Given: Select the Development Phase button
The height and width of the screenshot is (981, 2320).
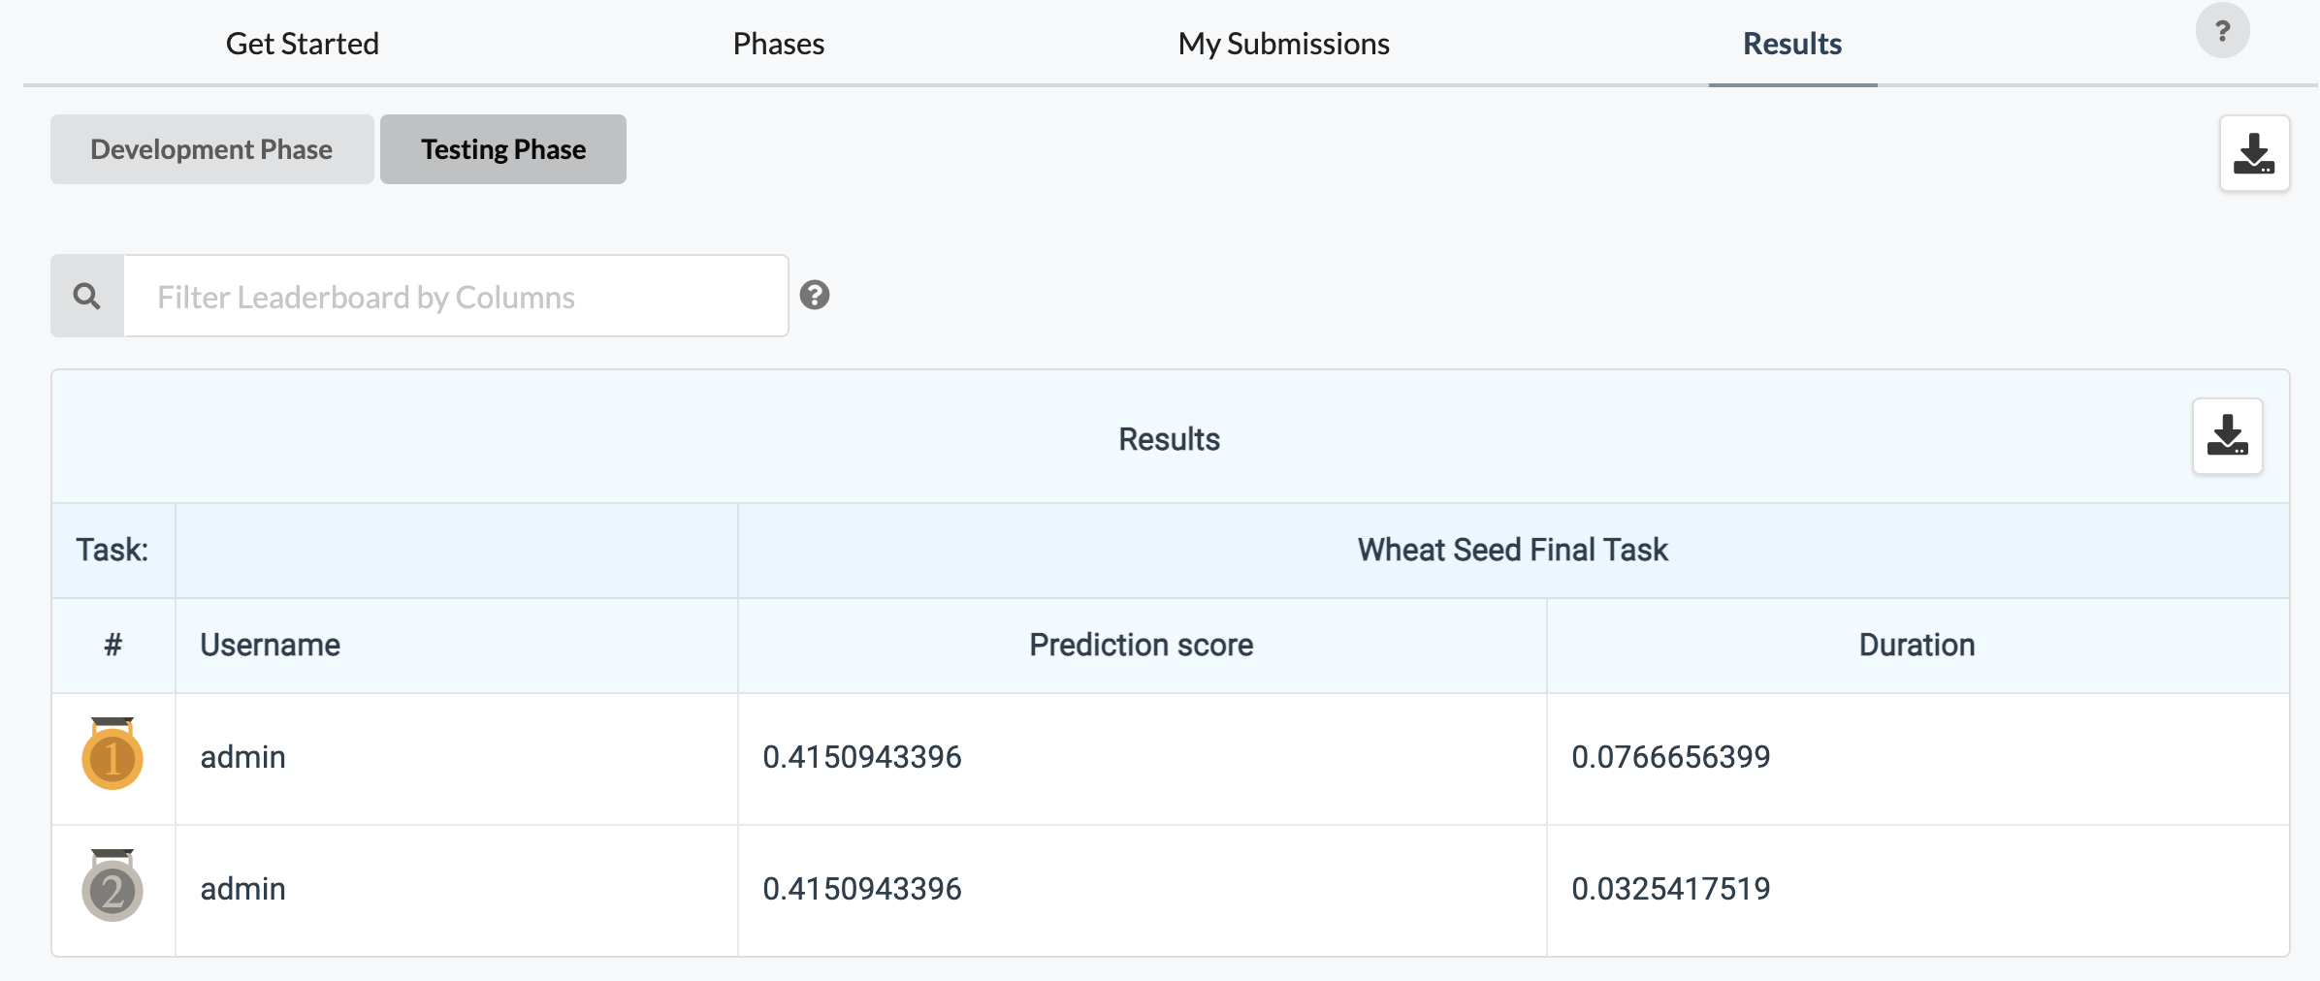Looking at the screenshot, I should coord(210,148).
